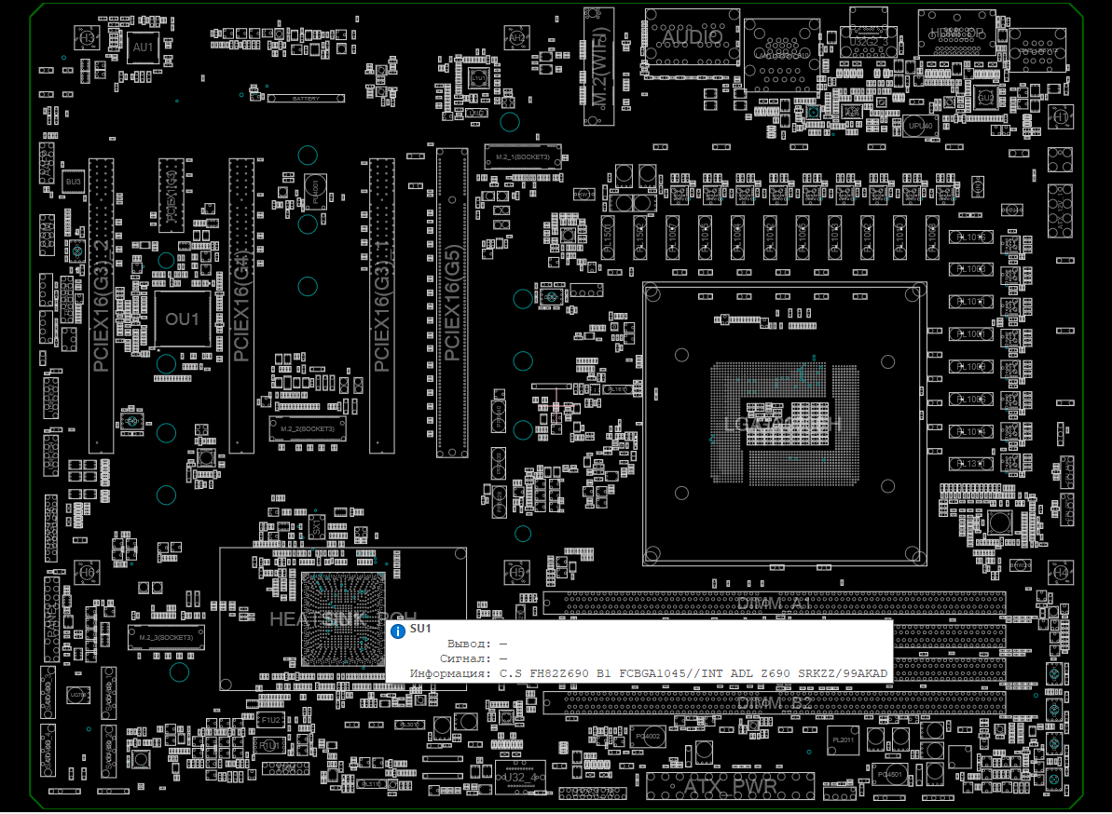Click the SU1 title in tooltip
Screen dimensions: 1112x814
pyautogui.click(x=420, y=629)
